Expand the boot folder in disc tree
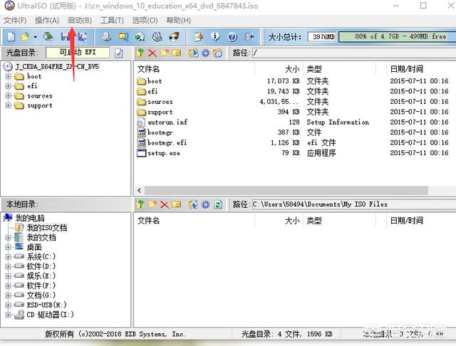This screenshot has width=456, height=346. pos(8,76)
